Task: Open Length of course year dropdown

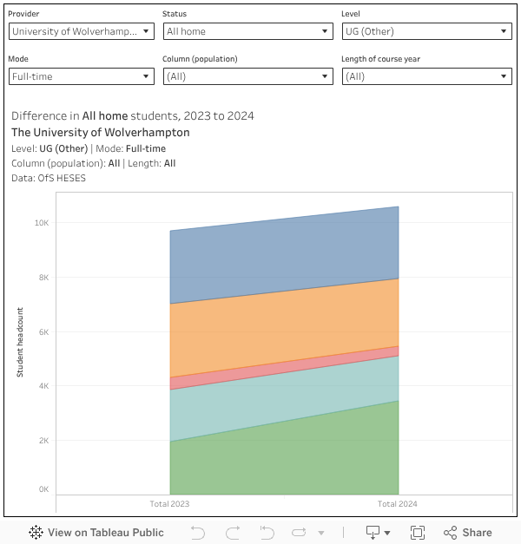Action: [x=426, y=76]
